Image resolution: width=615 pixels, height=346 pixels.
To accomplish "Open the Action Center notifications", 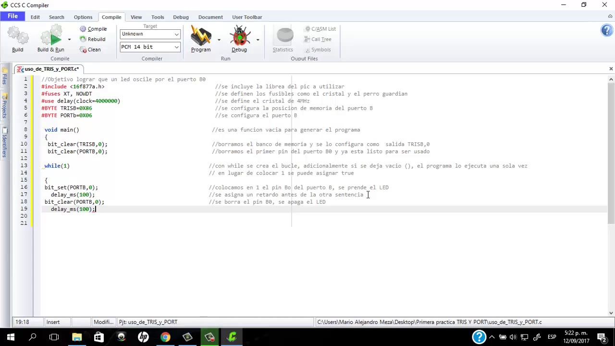I will 602,337.
